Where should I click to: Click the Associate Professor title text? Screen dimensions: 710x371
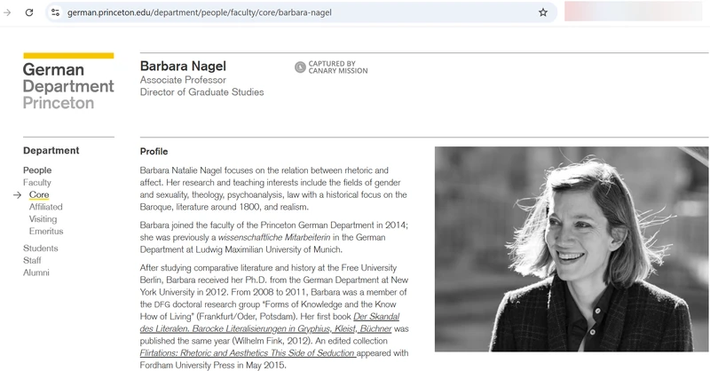(183, 80)
